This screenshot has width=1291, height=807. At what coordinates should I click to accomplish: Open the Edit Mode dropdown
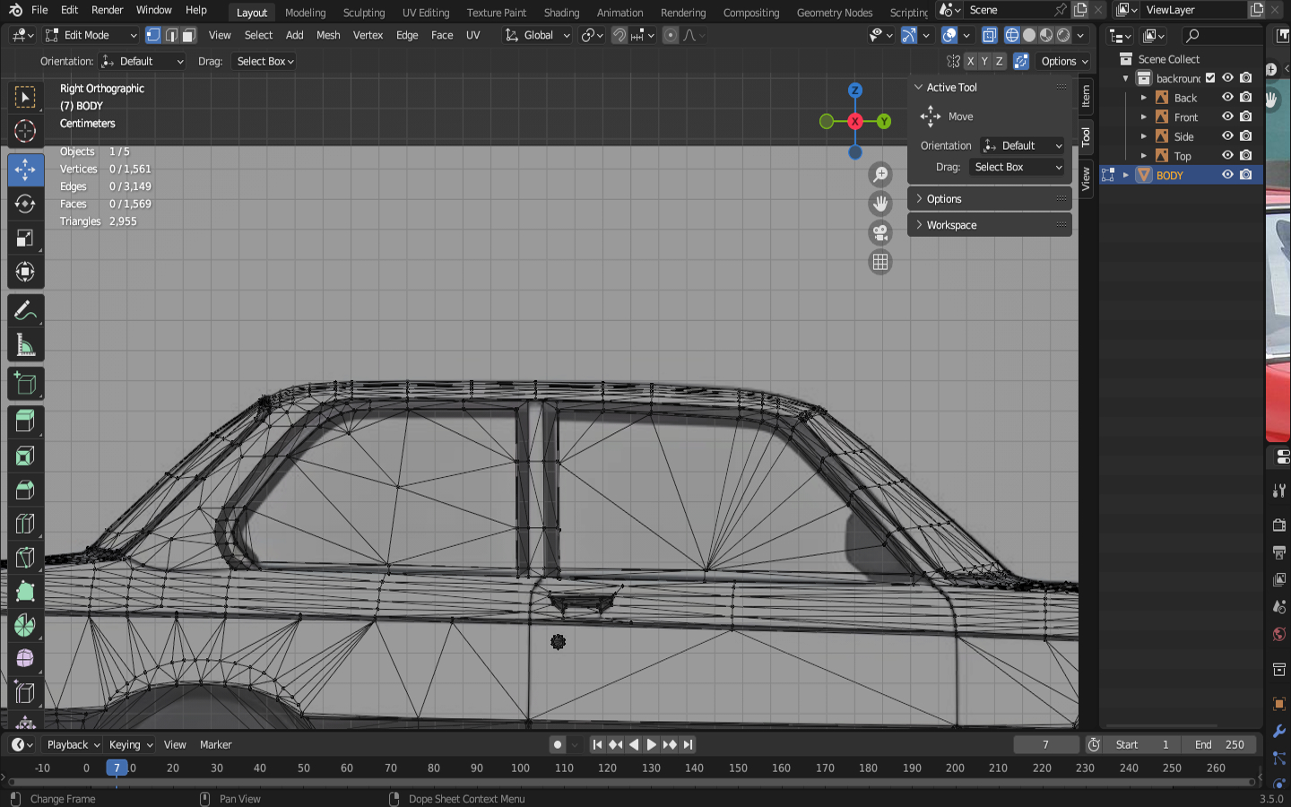click(x=91, y=36)
